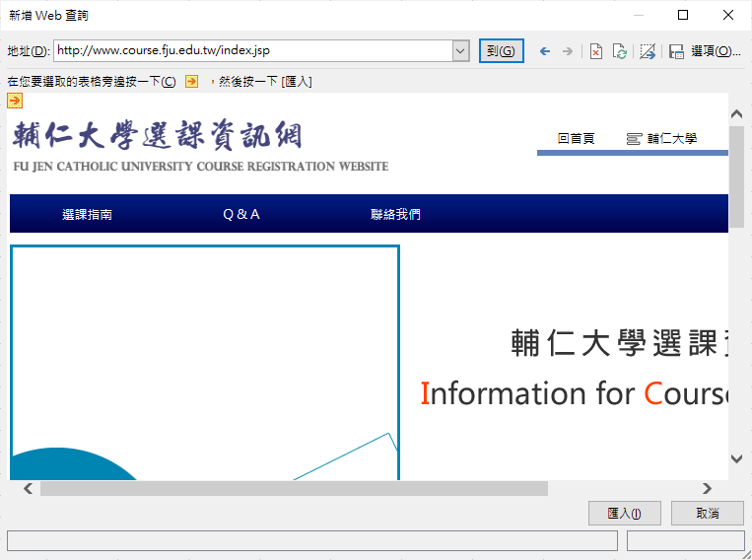Click the vertical scrollbar up arrow

(x=736, y=114)
